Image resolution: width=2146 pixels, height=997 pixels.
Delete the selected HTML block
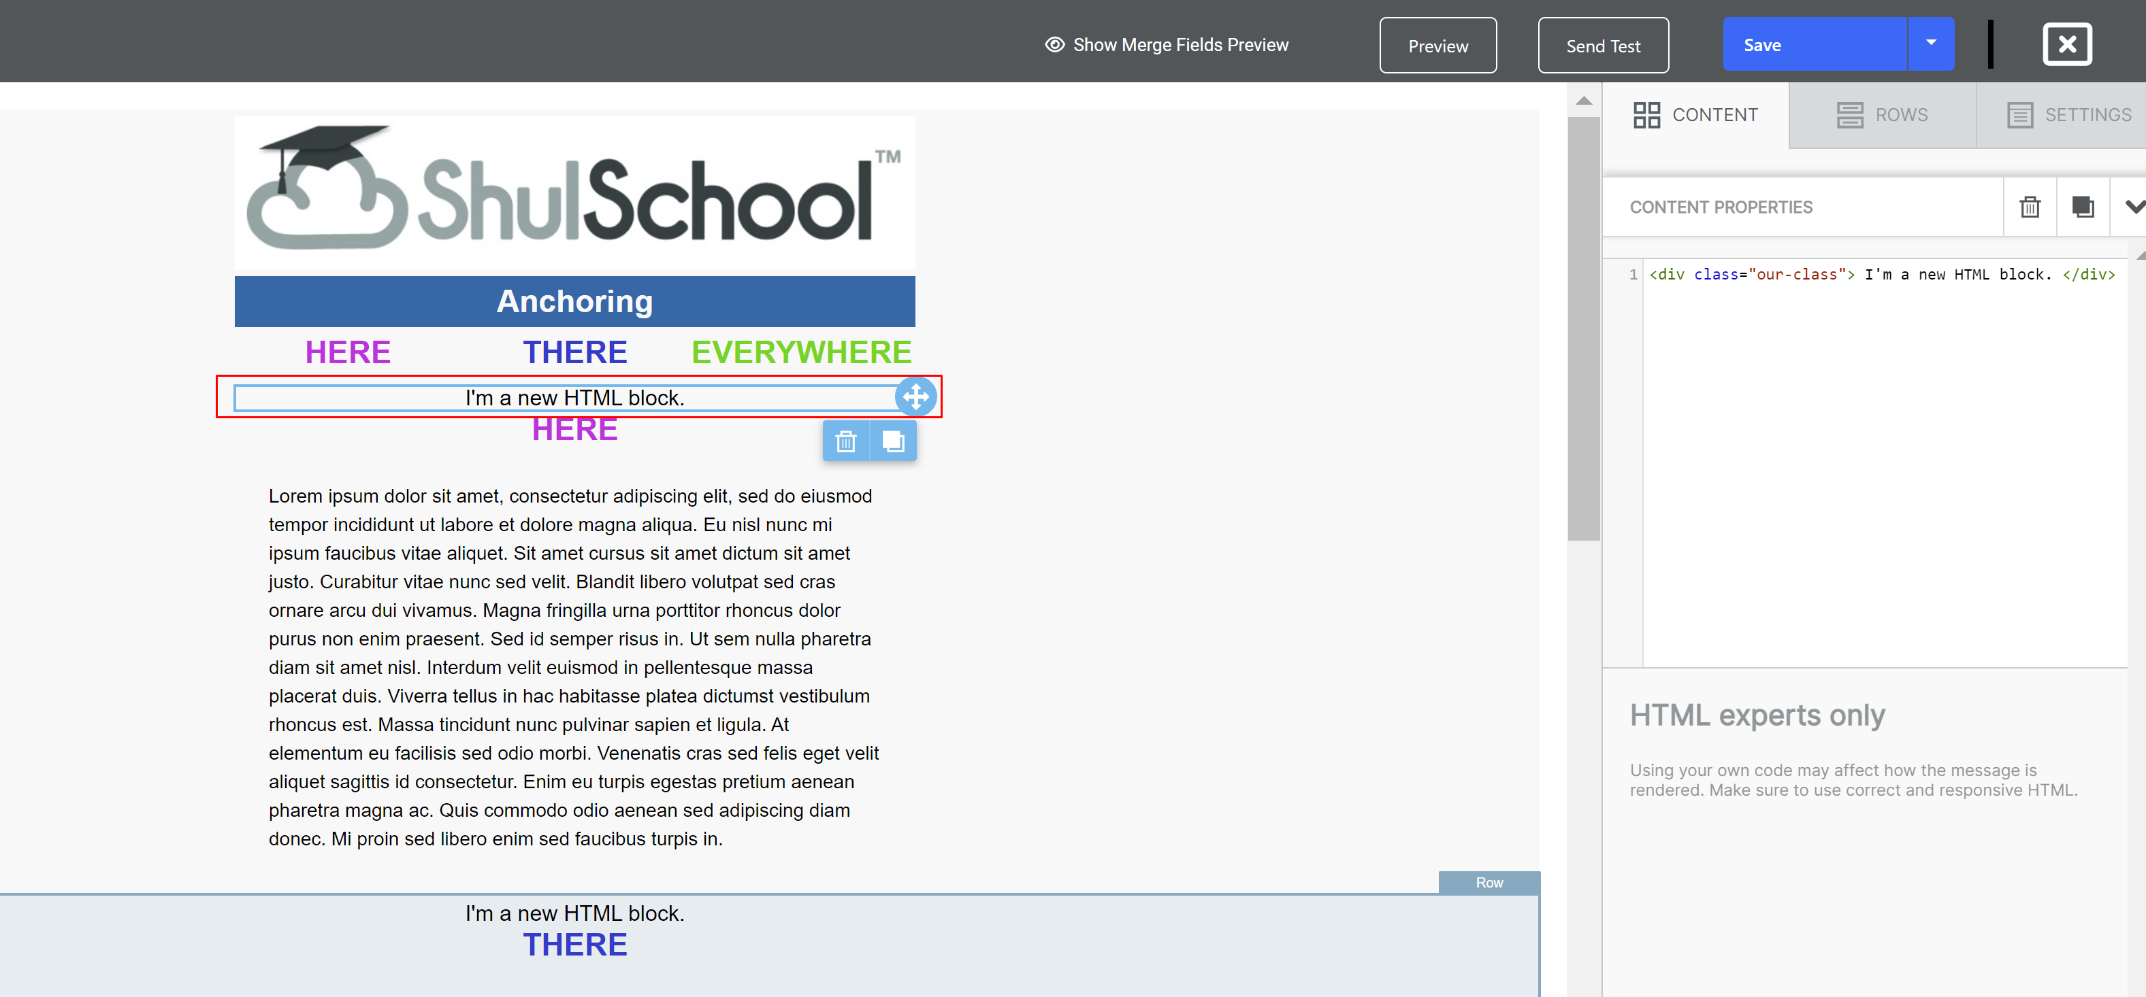847,441
